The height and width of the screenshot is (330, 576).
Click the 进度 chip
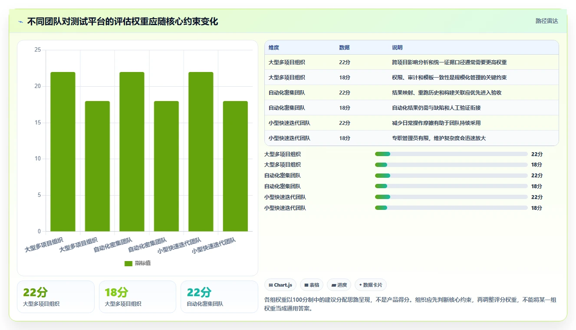pyautogui.click(x=339, y=285)
